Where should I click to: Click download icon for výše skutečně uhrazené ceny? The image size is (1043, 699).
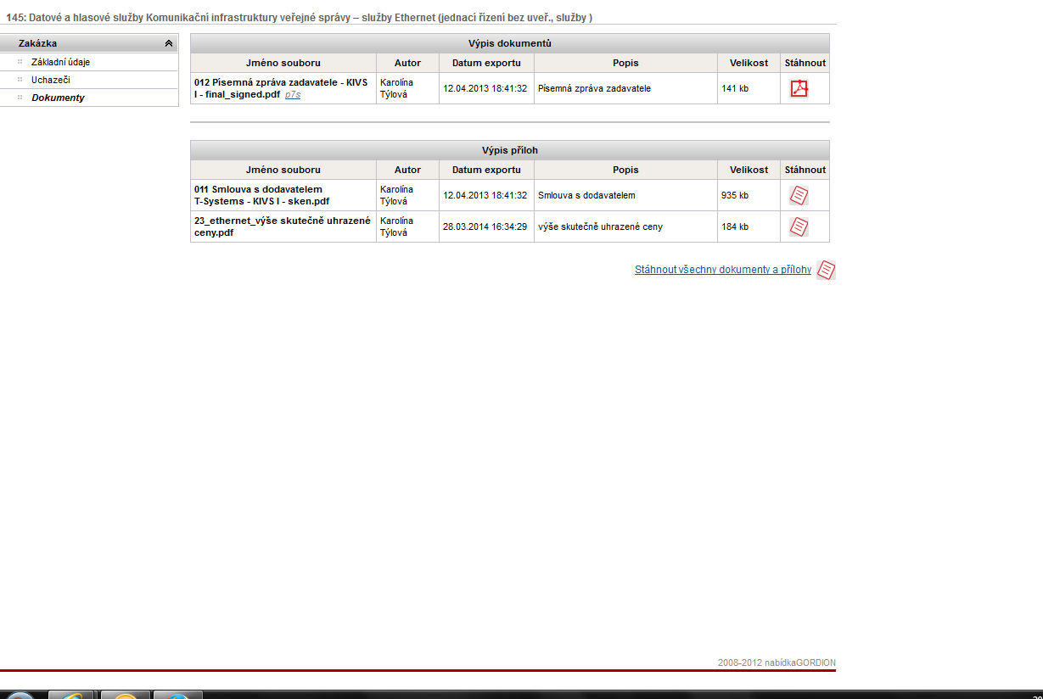click(799, 226)
